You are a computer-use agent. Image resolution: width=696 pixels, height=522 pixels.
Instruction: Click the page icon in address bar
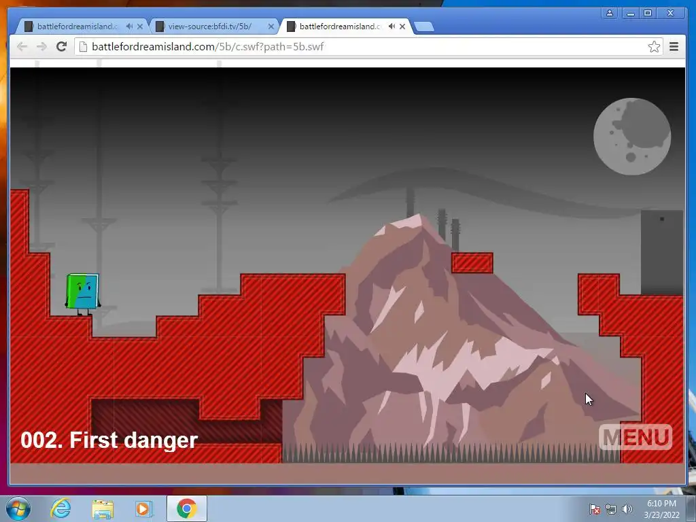point(83,47)
